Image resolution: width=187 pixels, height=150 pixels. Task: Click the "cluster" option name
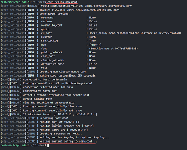(47, 37)
